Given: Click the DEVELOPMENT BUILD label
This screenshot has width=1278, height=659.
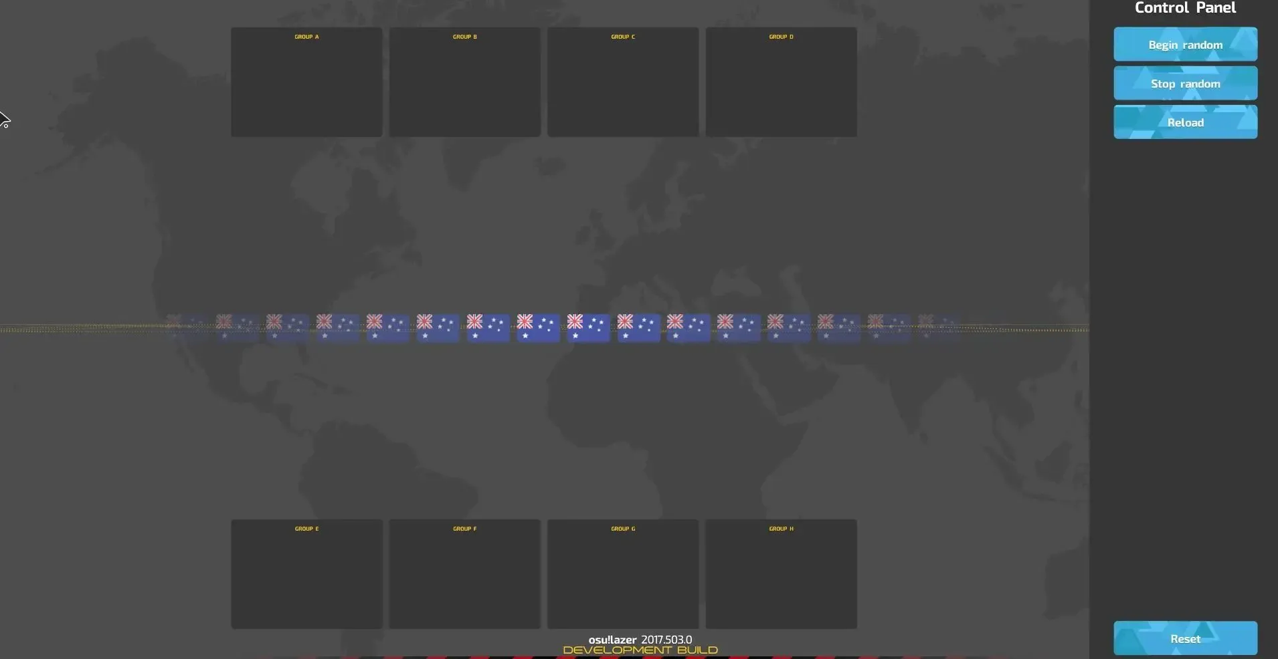Looking at the screenshot, I should tap(640, 650).
